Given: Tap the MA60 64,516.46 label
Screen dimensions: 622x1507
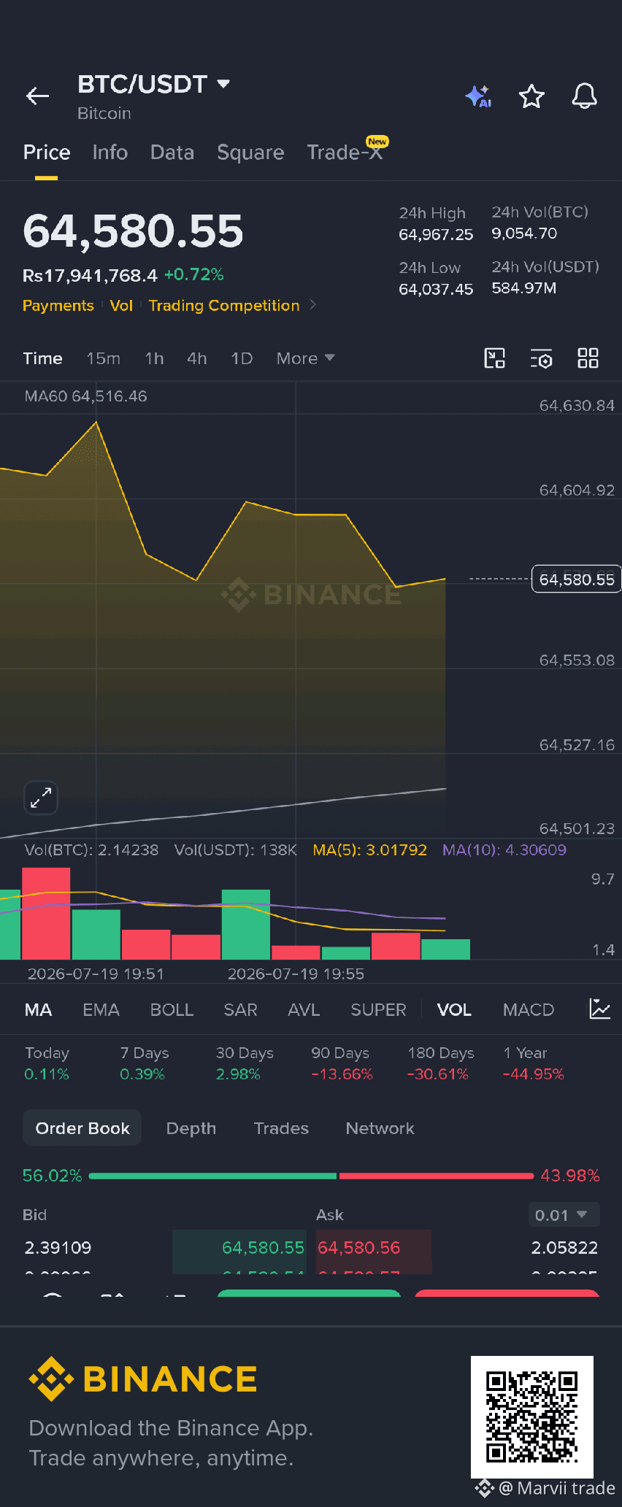Looking at the screenshot, I should click(85, 396).
